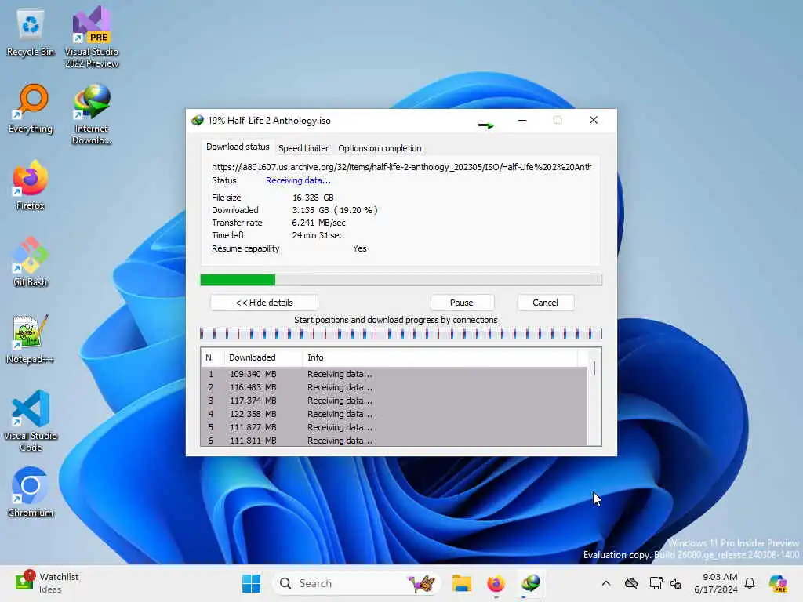Select Visual Studio Code desktop icon
The width and height of the screenshot is (803, 602).
pos(31,421)
